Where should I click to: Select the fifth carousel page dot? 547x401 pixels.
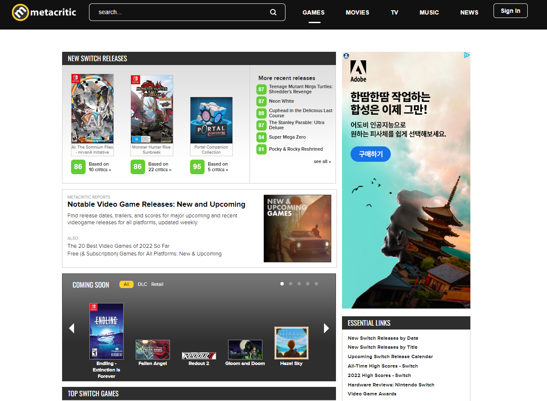pos(316,284)
